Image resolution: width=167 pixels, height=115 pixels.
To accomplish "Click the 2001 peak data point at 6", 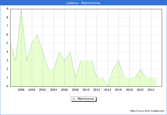I will point(37,35).
